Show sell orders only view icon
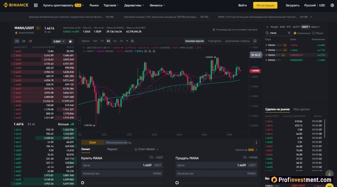 [30, 41]
